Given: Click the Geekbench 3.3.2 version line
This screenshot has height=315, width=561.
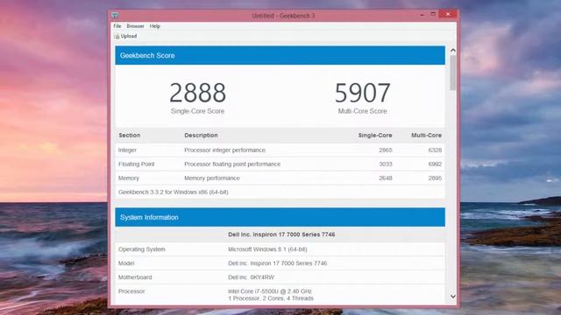Looking at the screenshot, I should point(174,192).
